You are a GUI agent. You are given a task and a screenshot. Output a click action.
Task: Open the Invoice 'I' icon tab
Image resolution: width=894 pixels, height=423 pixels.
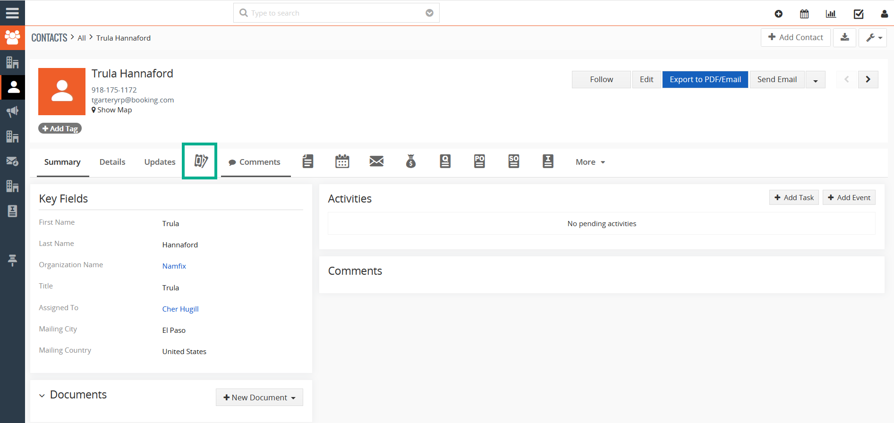548,161
